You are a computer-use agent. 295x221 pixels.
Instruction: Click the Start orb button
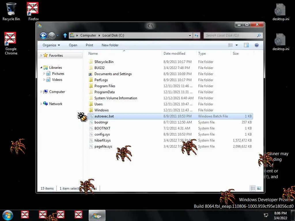pos(8,215)
